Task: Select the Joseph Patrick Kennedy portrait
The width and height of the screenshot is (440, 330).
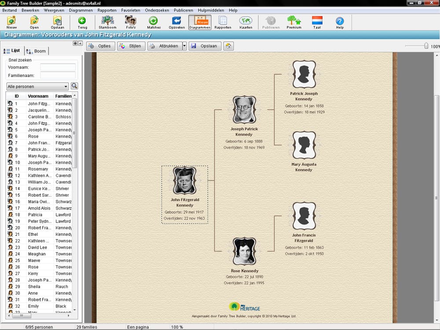Action: click(x=244, y=110)
